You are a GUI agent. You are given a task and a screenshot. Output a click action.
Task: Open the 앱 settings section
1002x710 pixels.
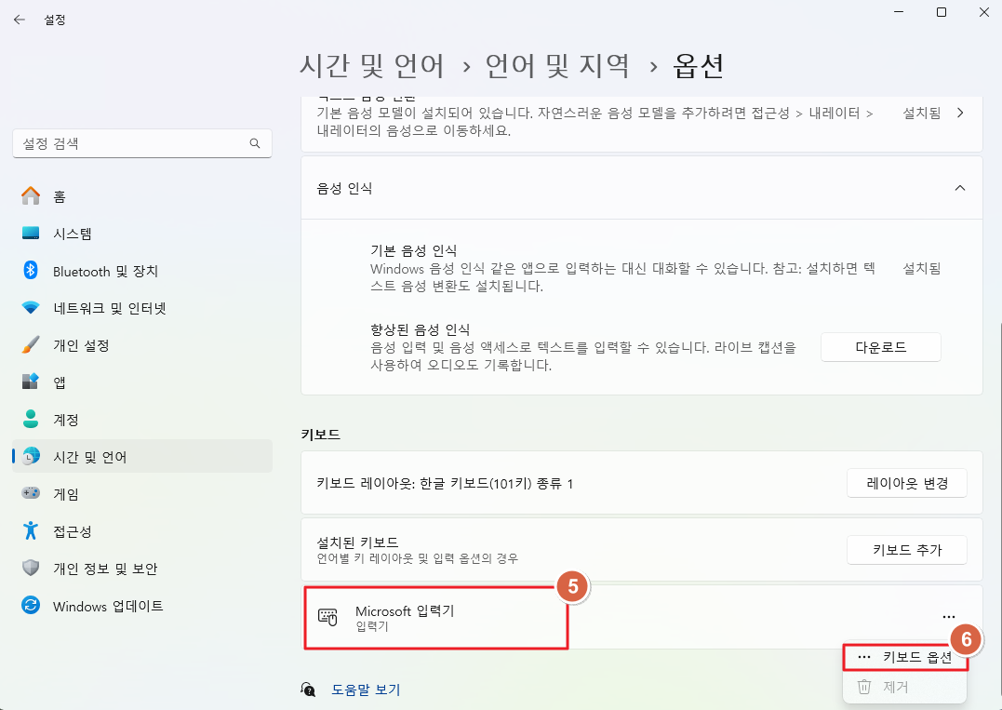51,382
